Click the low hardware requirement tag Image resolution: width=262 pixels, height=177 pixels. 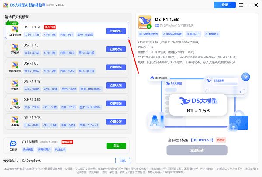click(44, 150)
